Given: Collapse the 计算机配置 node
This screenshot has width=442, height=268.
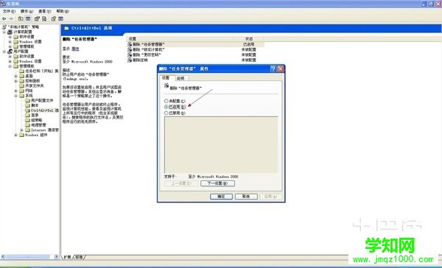Looking at the screenshot, I should tap(4, 32).
